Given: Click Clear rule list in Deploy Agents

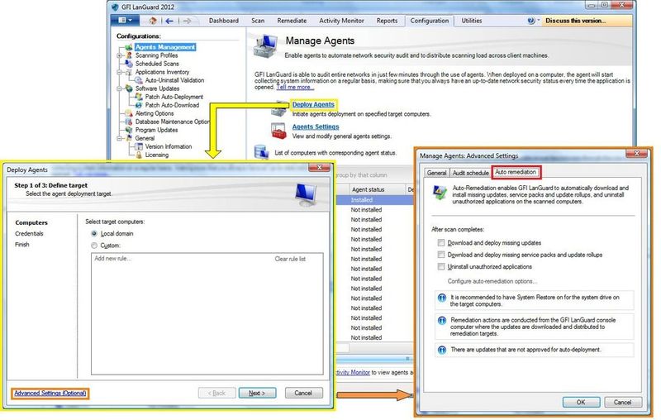Looking at the screenshot, I should tap(290, 259).
